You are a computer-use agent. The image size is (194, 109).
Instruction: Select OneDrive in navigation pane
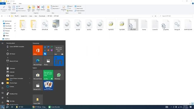tap(7, 39)
